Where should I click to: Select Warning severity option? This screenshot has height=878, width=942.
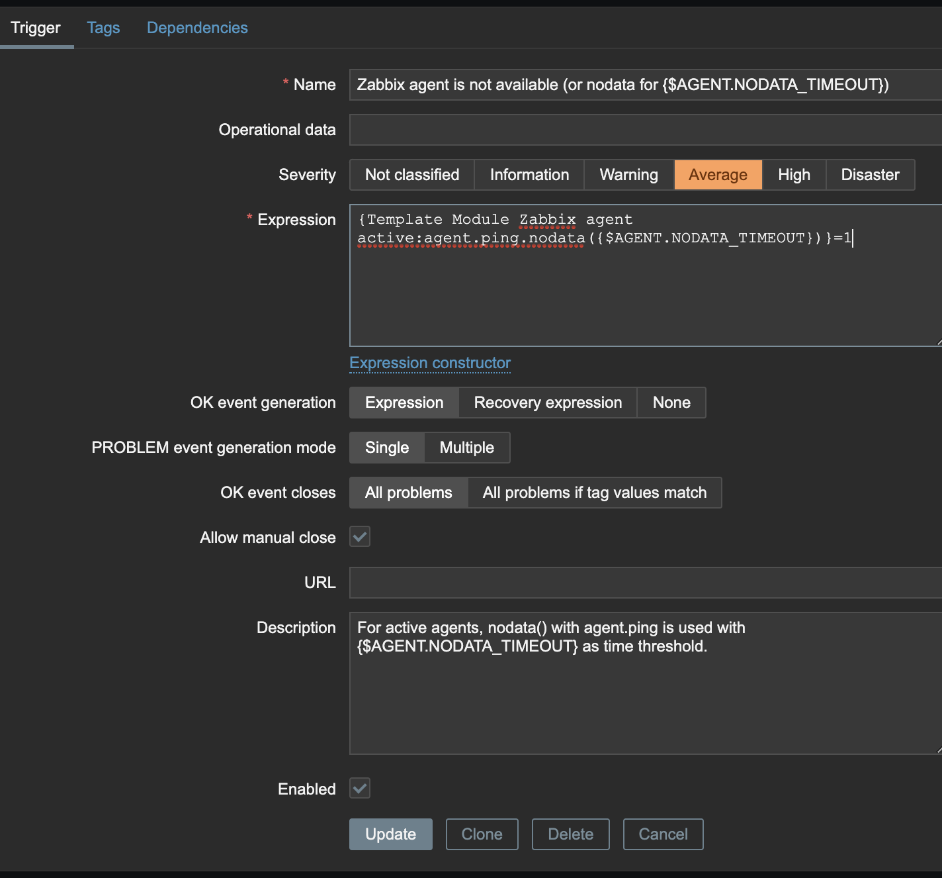click(x=628, y=175)
